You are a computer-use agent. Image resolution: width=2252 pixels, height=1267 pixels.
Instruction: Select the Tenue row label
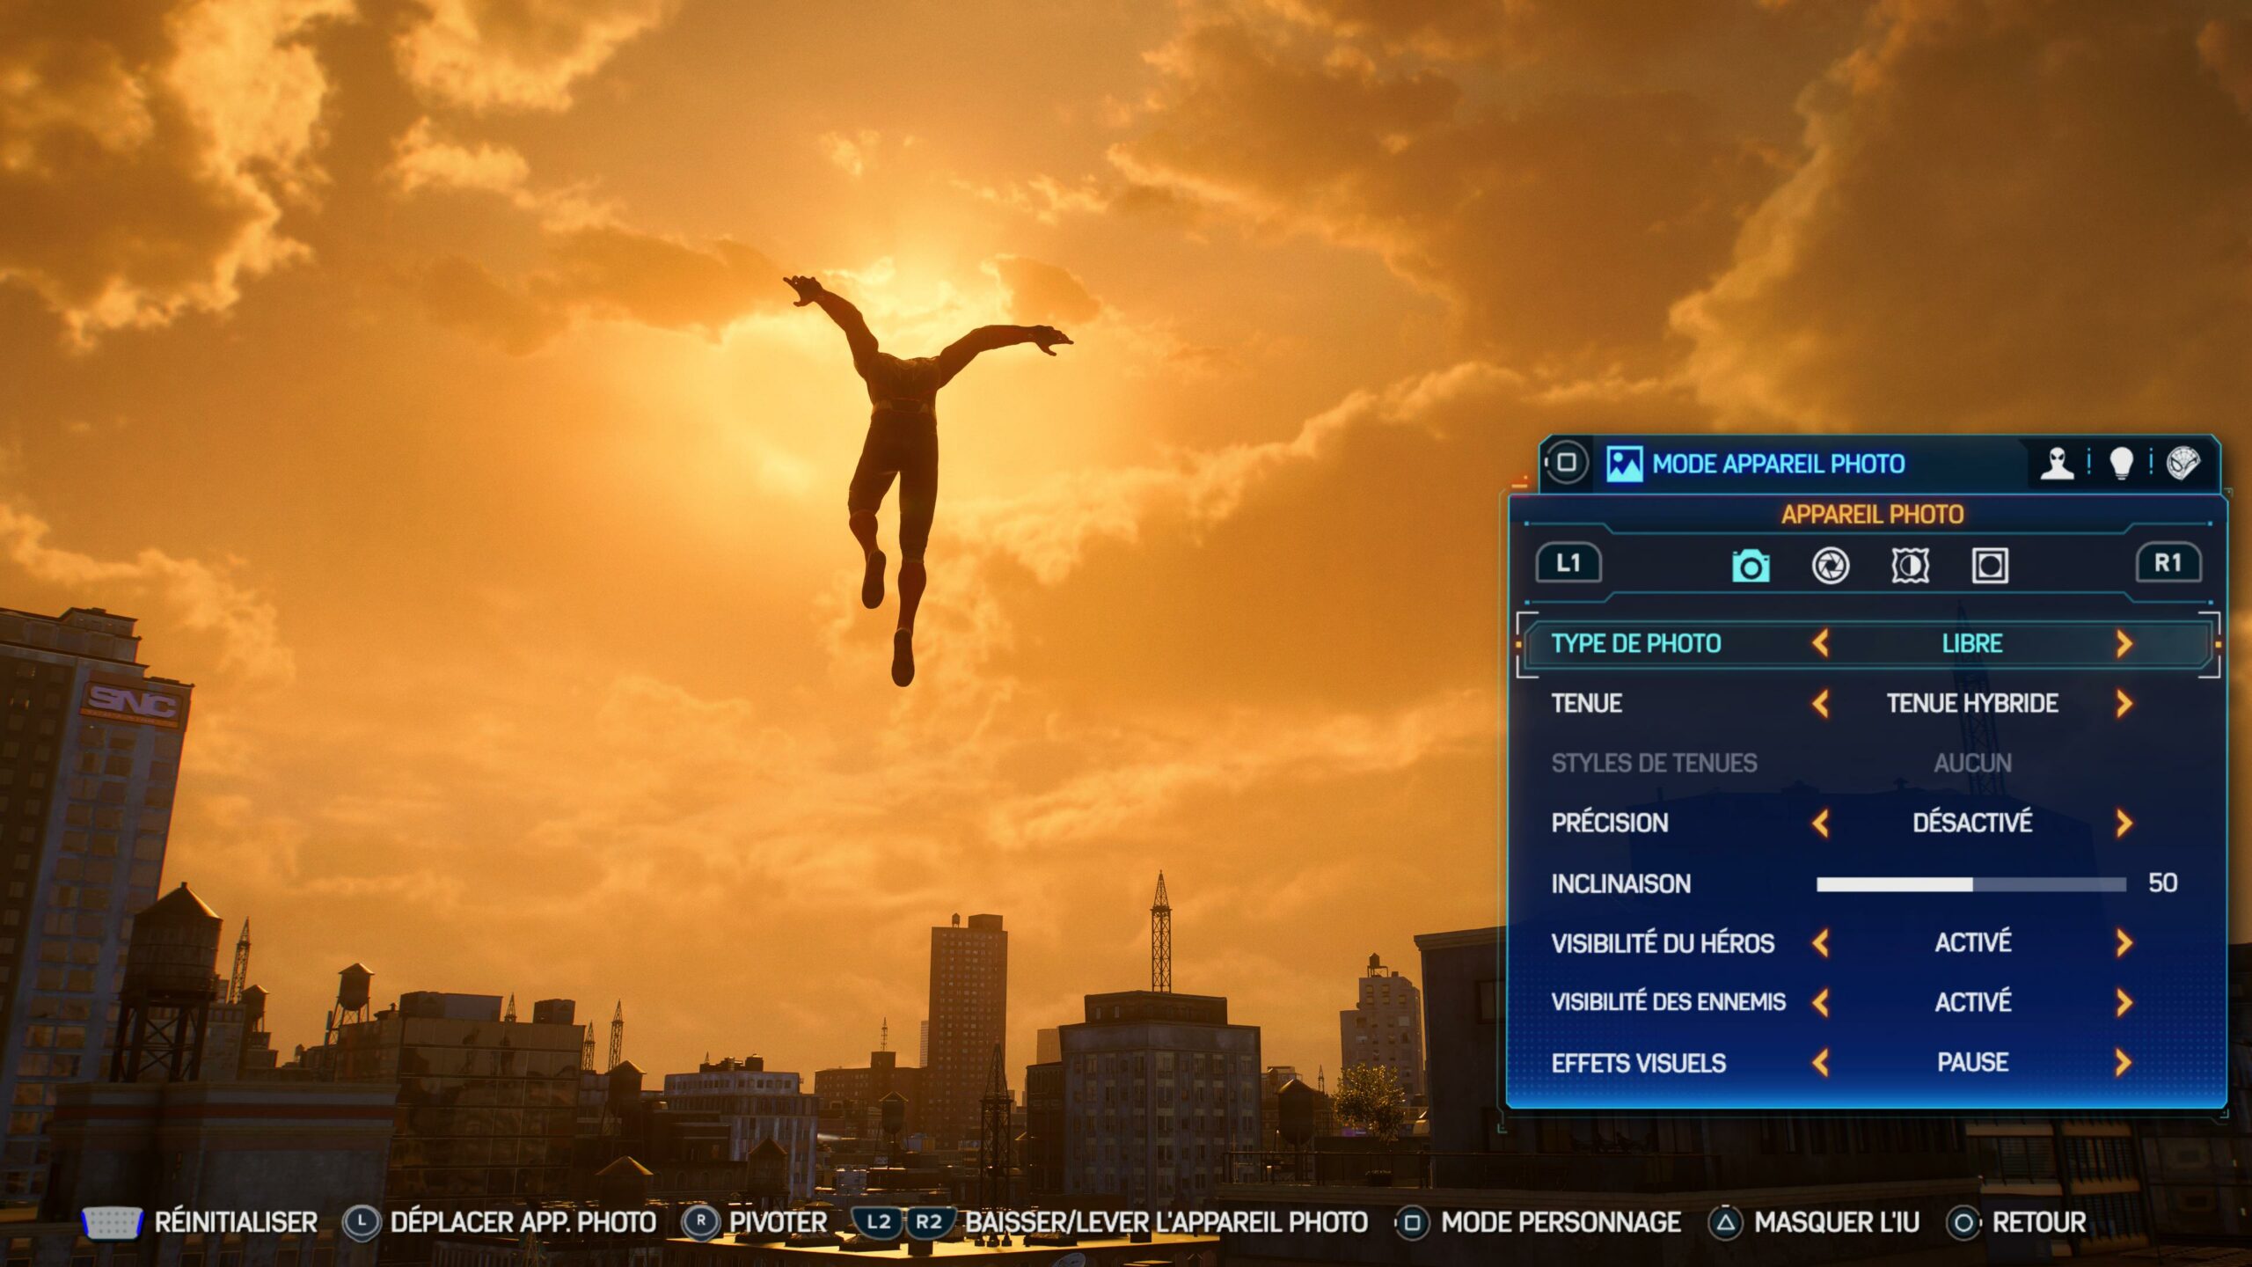[1587, 703]
